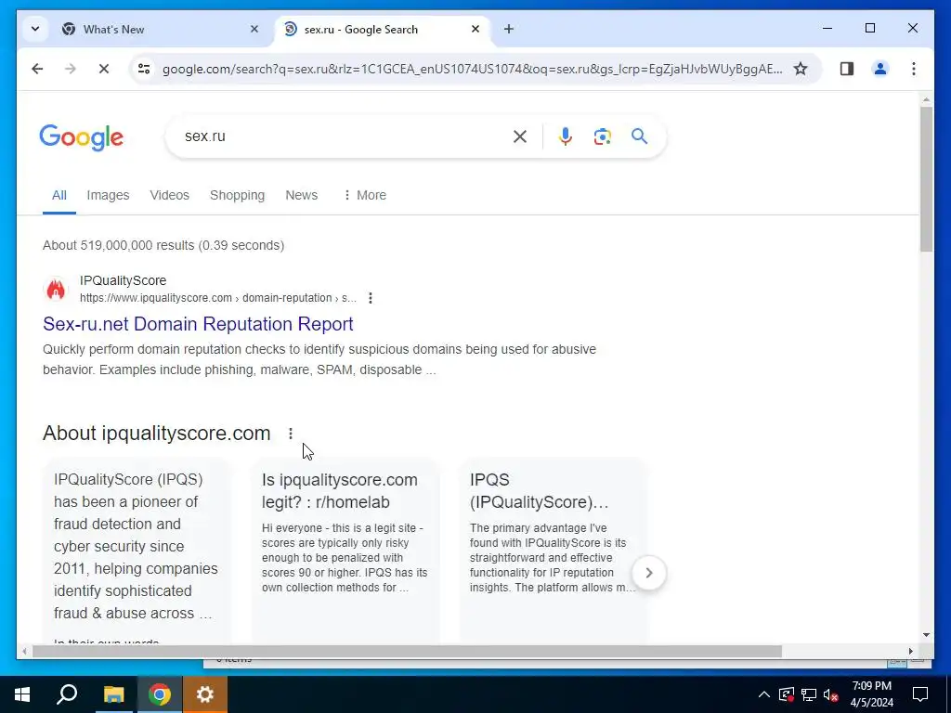Open a new tab with plus button
951x713 pixels.
pos(509,29)
